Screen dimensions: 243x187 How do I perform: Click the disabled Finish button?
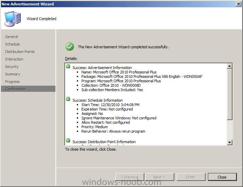pos(191,177)
